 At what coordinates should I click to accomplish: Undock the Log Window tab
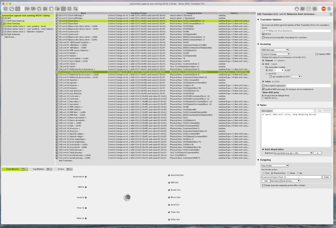click(48, 169)
